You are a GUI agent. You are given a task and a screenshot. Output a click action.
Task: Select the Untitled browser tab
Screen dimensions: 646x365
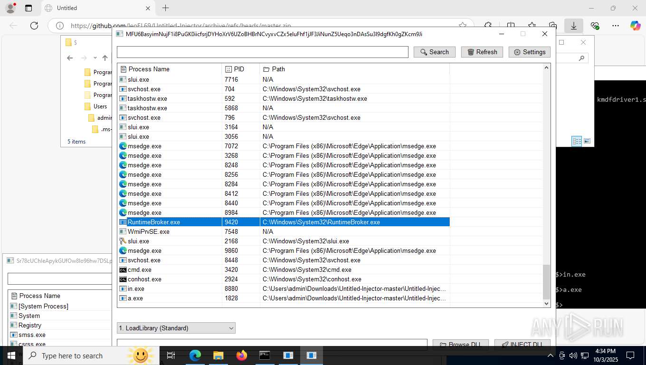[98, 8]
